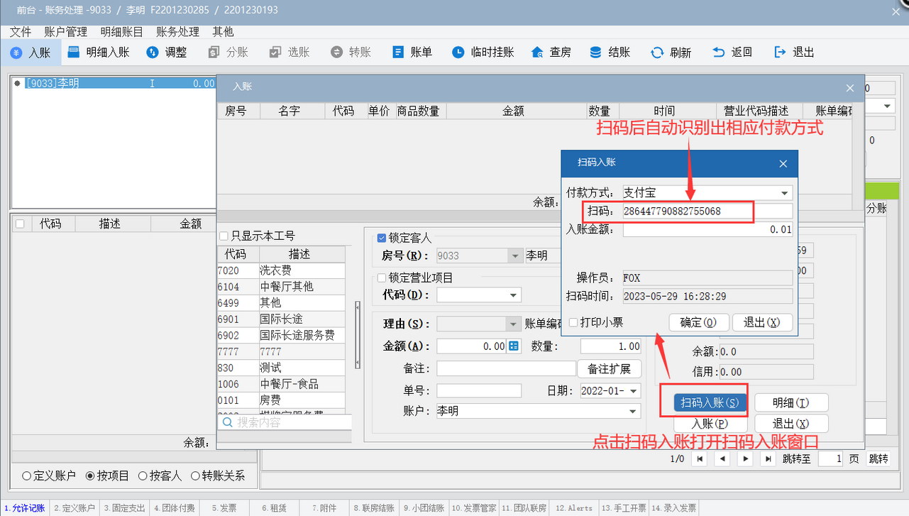Click the 明细(T) button

(791, 403)
